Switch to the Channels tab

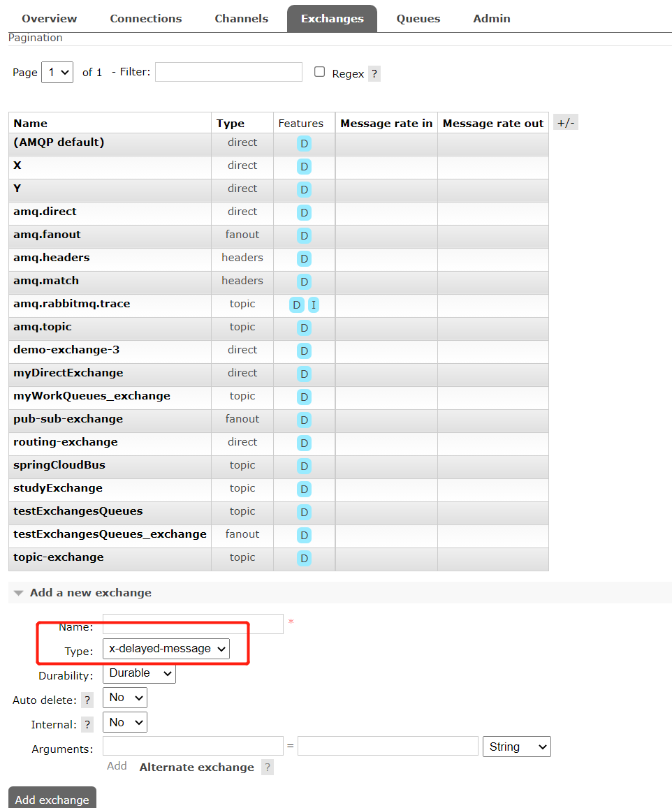(x=242, y=19)
